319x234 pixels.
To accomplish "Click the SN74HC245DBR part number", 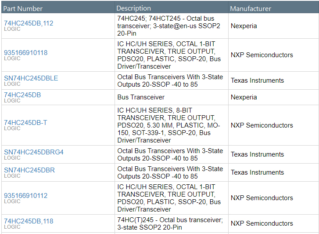I will (29, 170).
